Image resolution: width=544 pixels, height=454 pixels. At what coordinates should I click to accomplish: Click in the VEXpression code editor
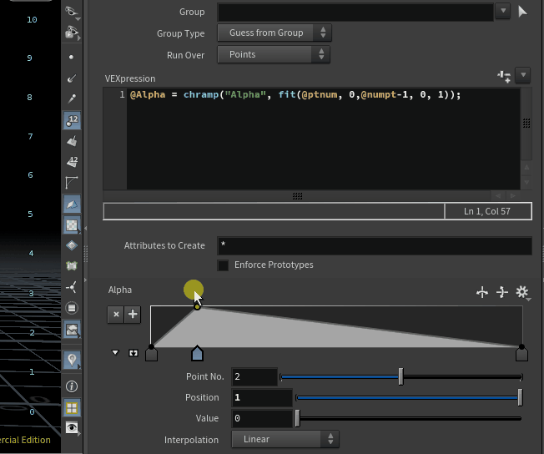pyautogui.click(x=323, y=139)
